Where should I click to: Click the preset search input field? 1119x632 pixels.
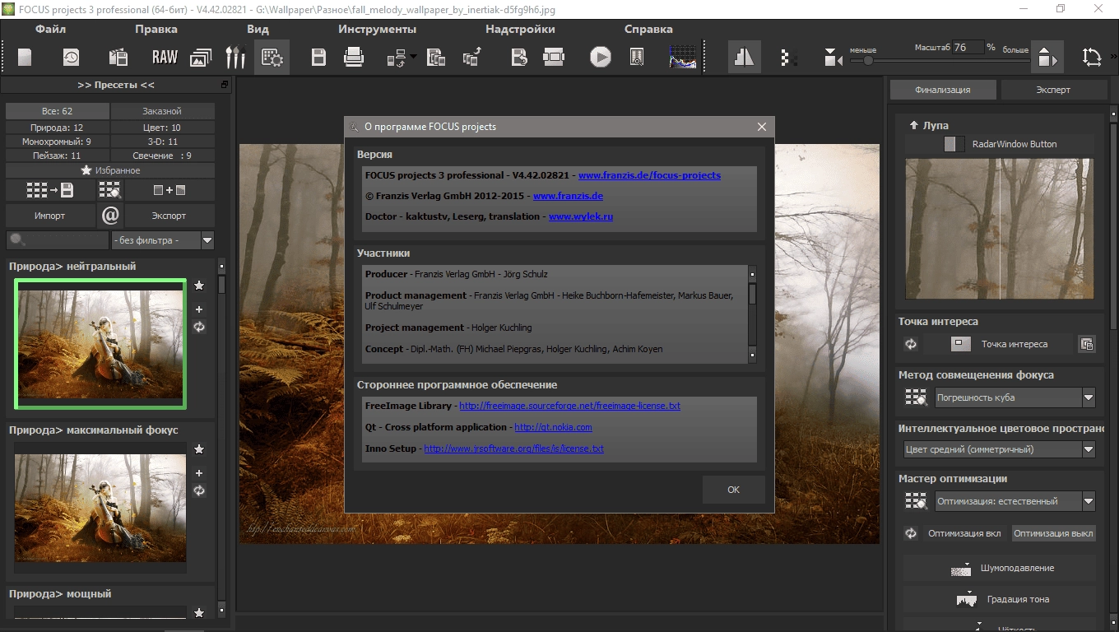pos(57,240)
